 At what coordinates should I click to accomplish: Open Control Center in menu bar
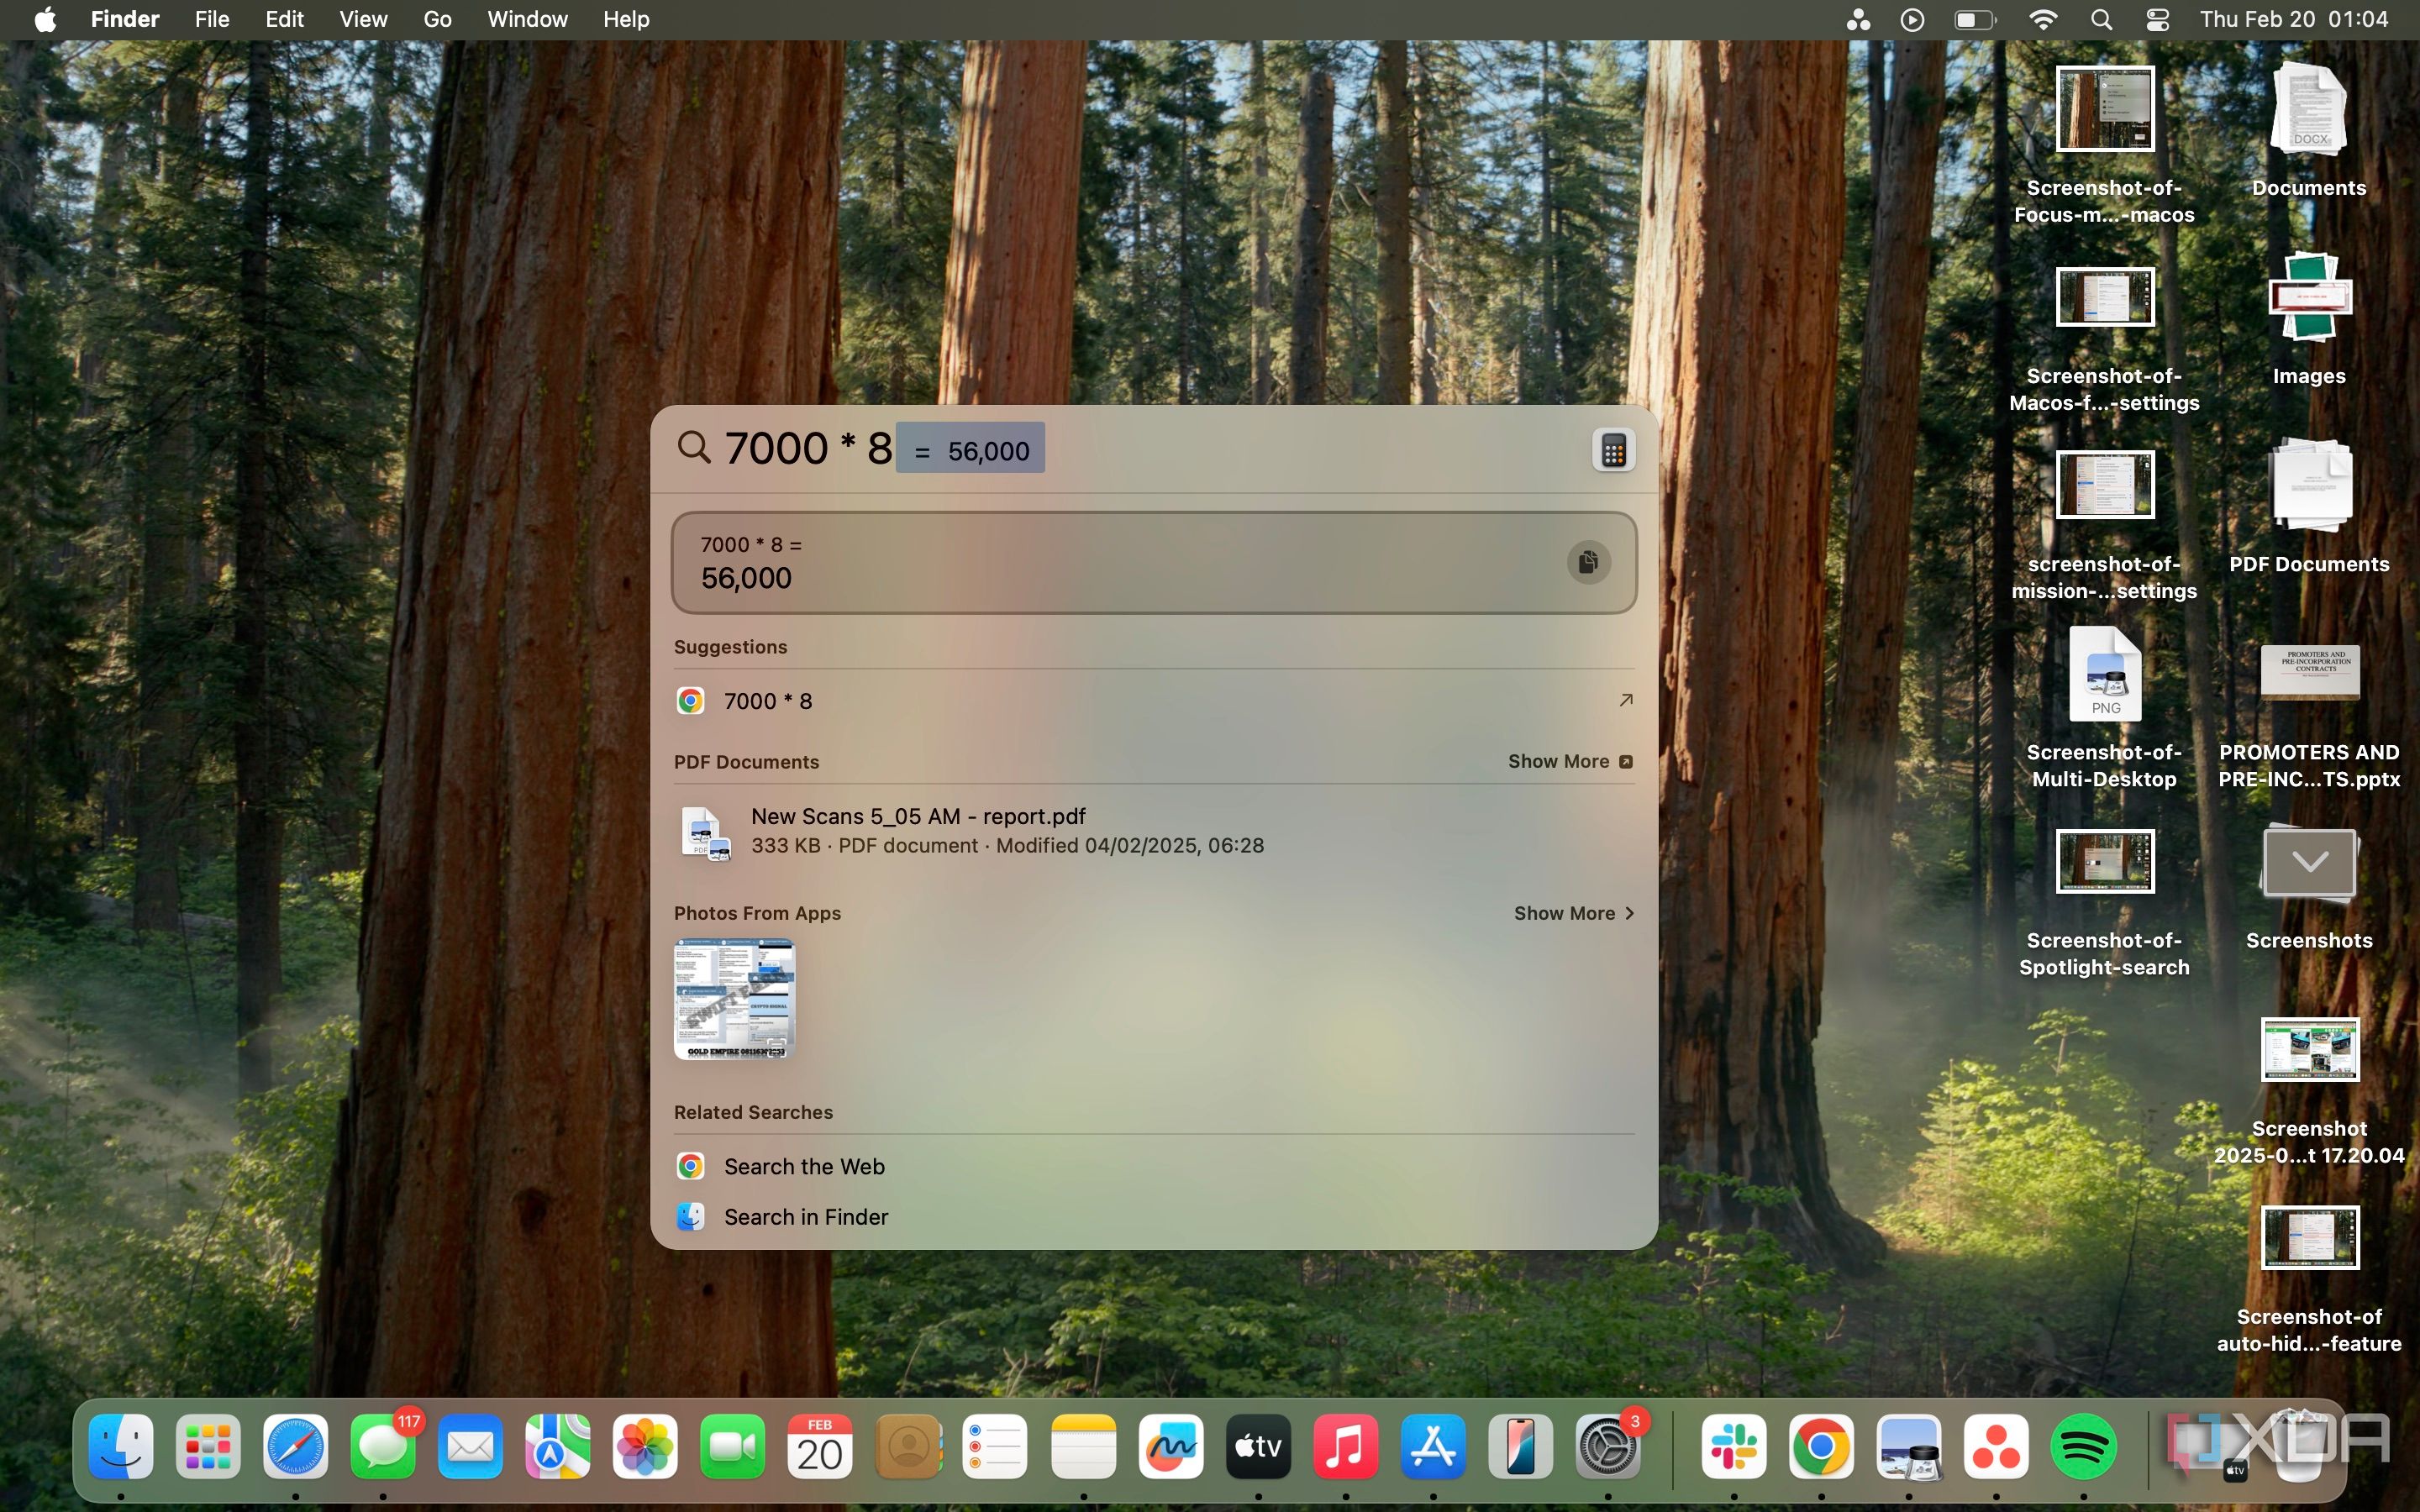click(x=2157, y=19)
